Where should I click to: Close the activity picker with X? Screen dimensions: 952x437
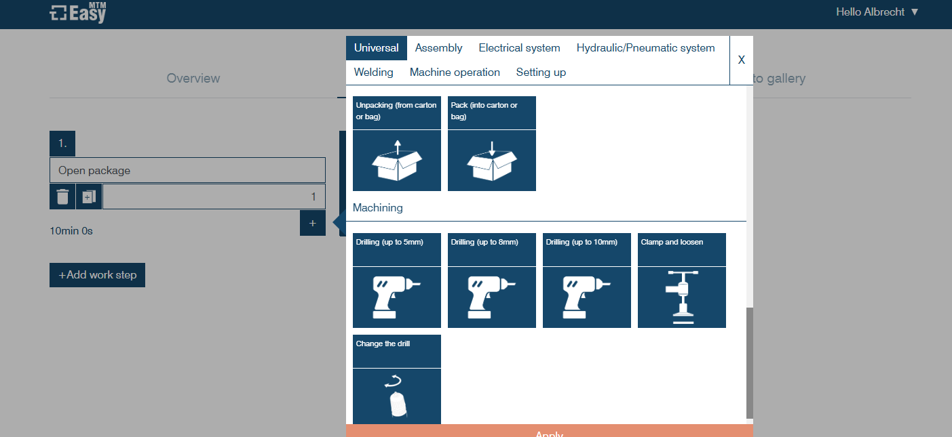tap(741, 60)
